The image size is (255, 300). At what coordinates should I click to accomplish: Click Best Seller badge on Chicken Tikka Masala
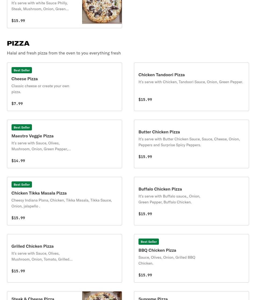pyautogui.click(x=22, y=185)
